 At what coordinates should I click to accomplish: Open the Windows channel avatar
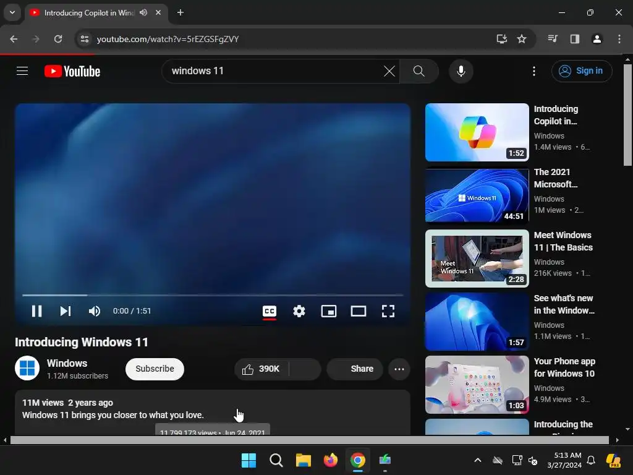27,368
